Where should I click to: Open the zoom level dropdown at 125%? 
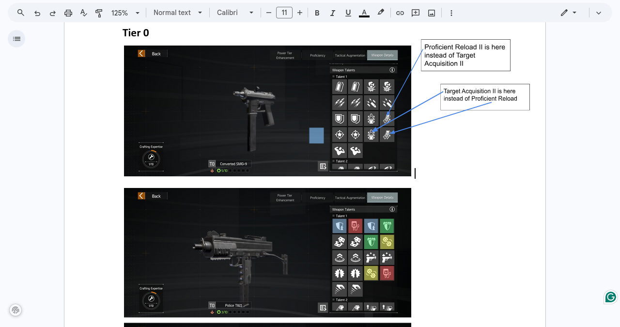pos(125,13)
